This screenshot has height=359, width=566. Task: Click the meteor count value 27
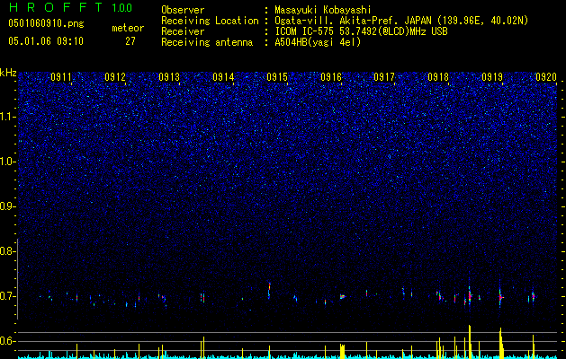[x=130, y=41]
